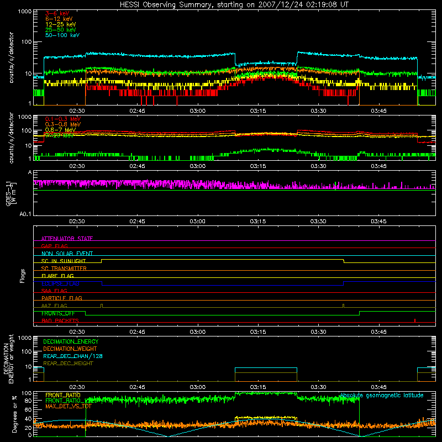Click the NON_SOLAR_EVENT flag label
Screen dimensions: 442x442
coord(67,254)
